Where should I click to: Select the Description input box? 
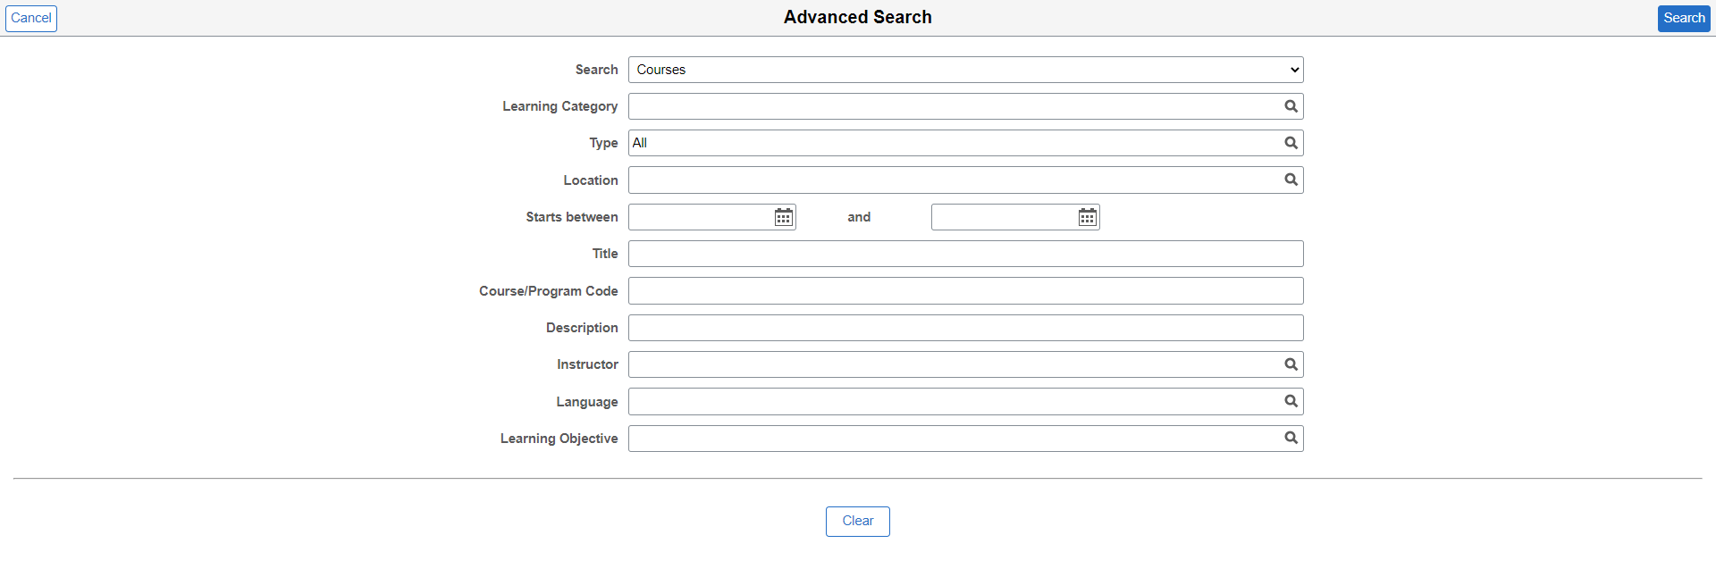(965, 328)
